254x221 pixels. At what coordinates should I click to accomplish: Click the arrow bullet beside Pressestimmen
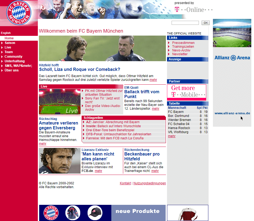(x=169, y=43)
